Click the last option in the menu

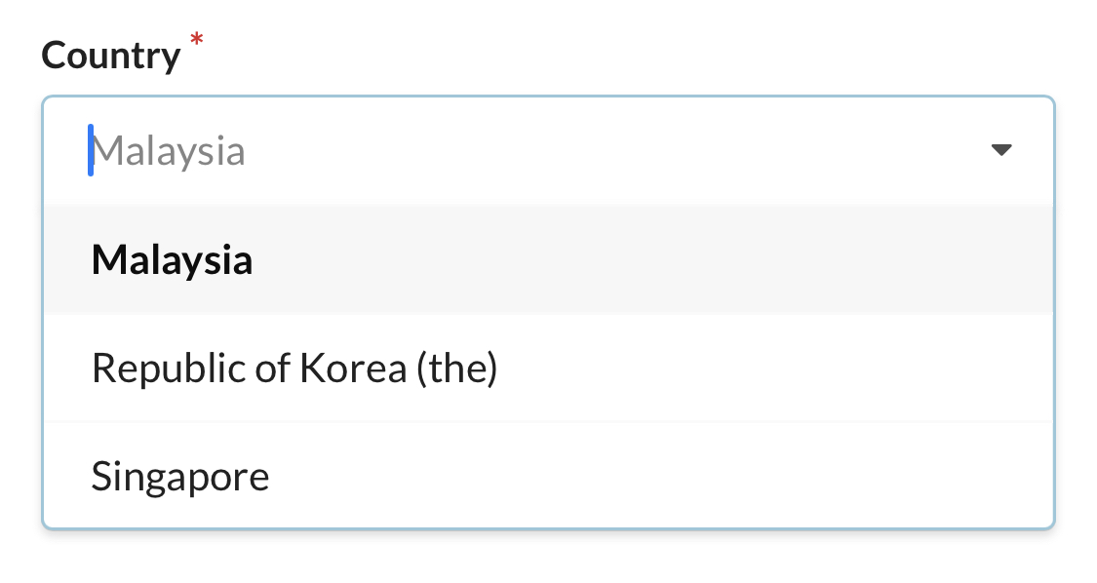[x=179, y=476]
